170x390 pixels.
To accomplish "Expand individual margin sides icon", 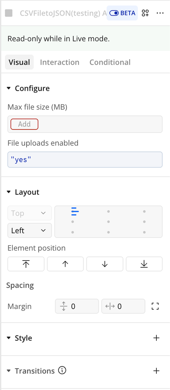I will 155,306.
